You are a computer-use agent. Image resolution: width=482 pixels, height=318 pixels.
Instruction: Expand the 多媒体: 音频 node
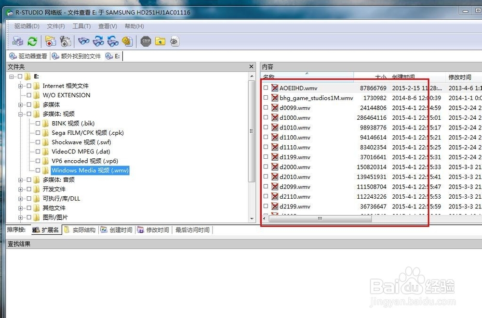[x=20, y=180]
